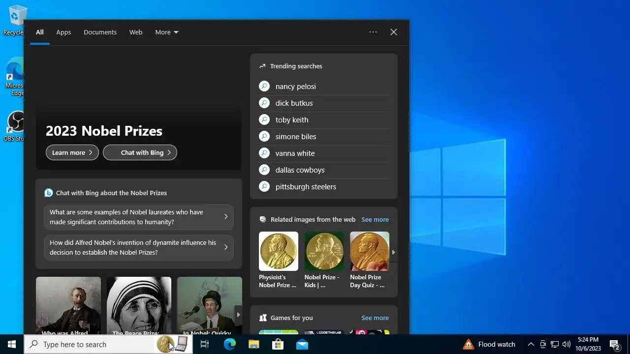Open the search panel three-dot options menu
The width and height of the screenshot is (630, 354).
[373, 32]
